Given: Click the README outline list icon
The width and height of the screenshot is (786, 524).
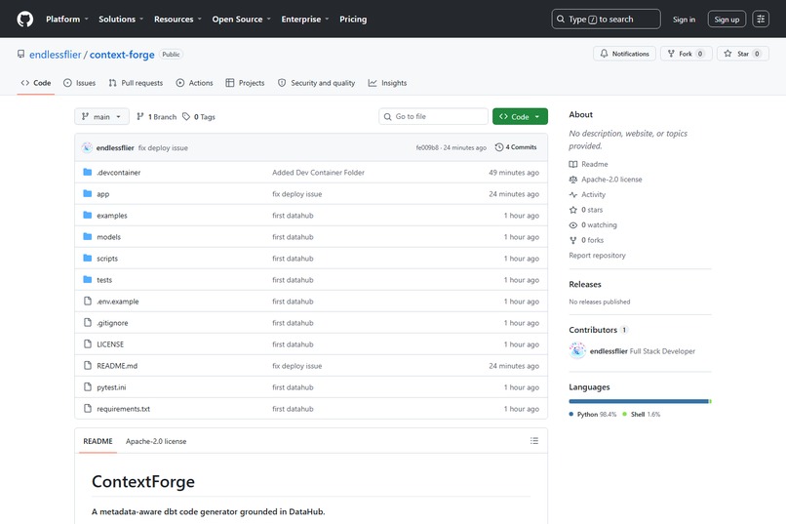Looking at the screenshot, I should (x=534, y=441).
